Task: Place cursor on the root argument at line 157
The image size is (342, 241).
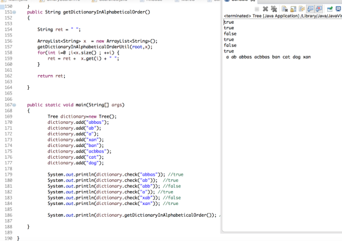Action: 137,47
